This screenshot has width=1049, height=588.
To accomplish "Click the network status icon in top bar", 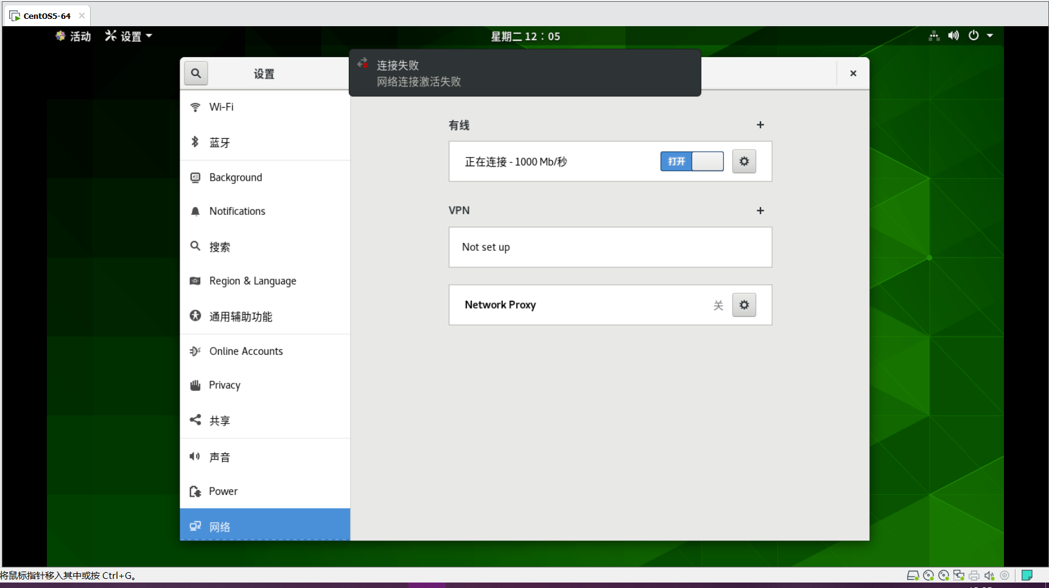I will point(934,36).
